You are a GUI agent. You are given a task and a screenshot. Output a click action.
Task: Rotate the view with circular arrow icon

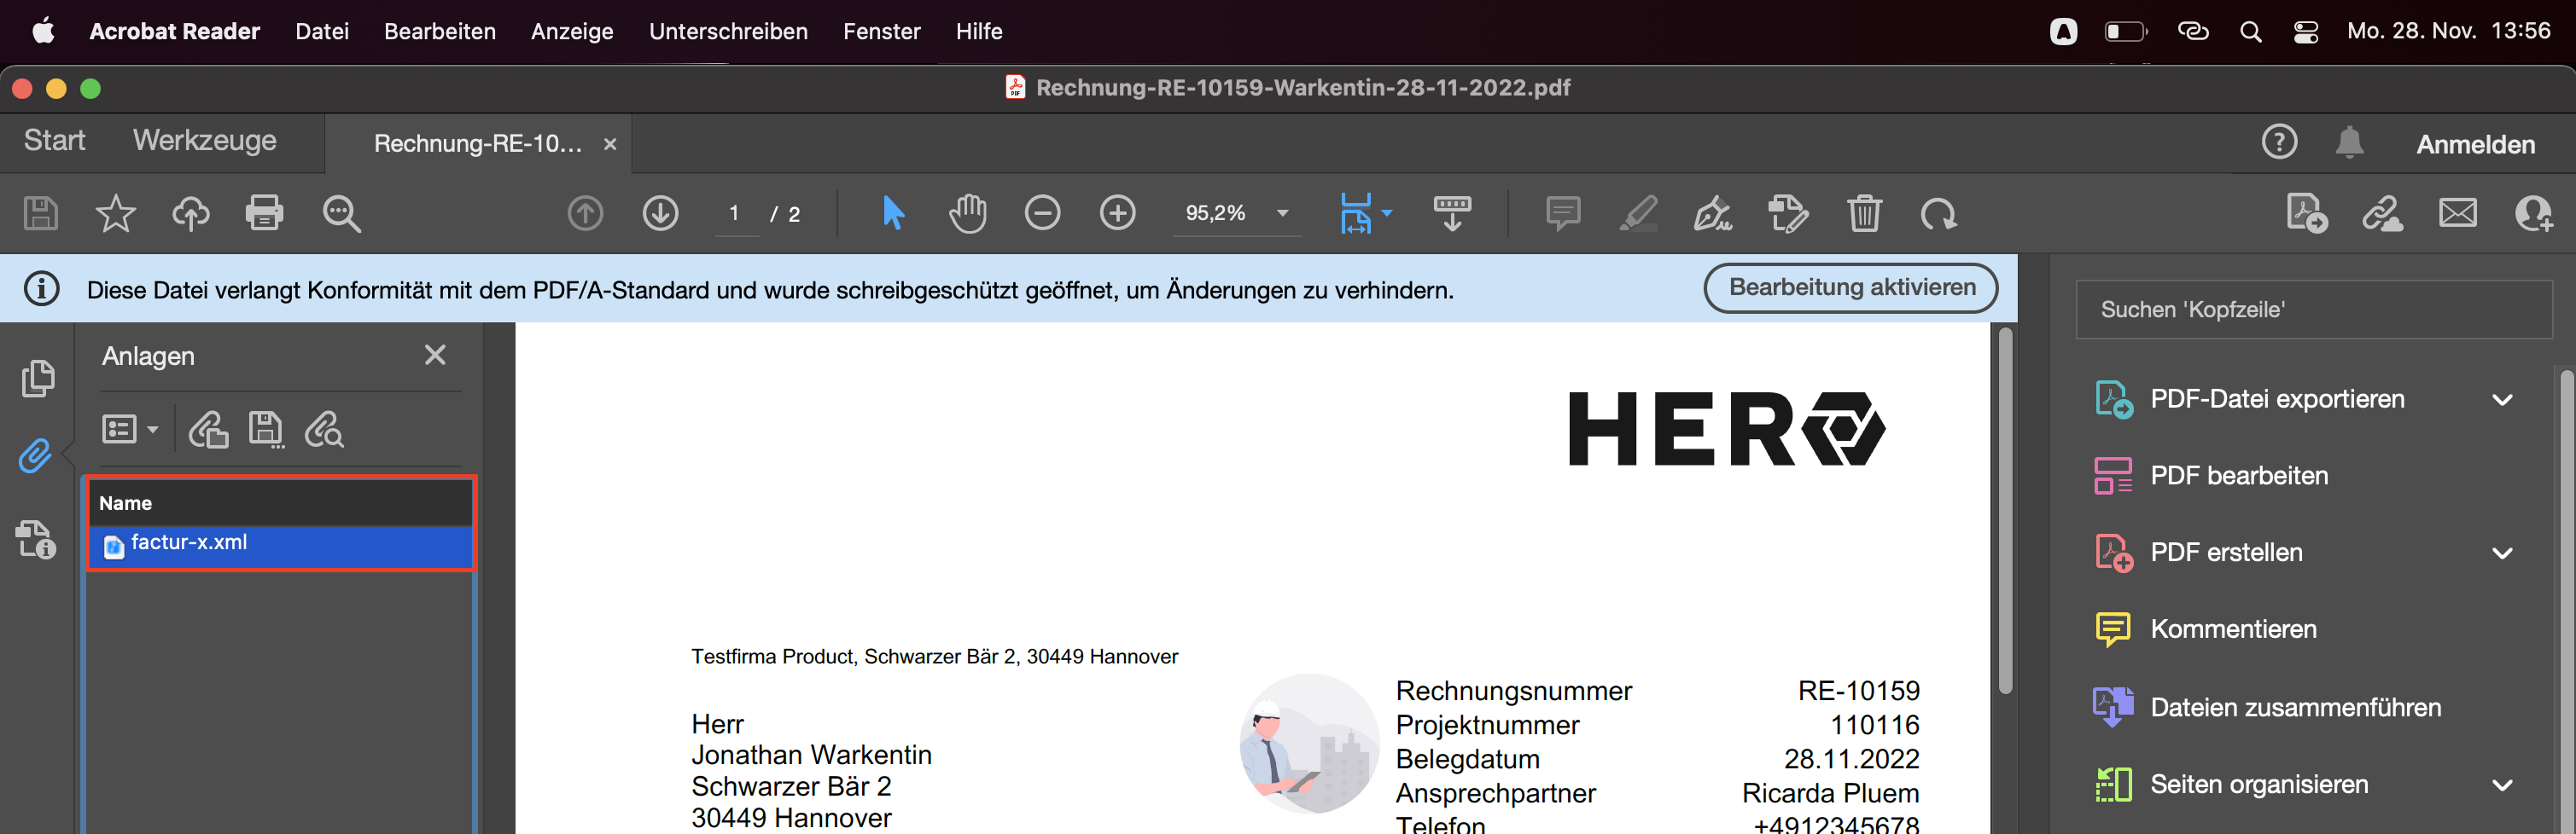[1938, 214]
